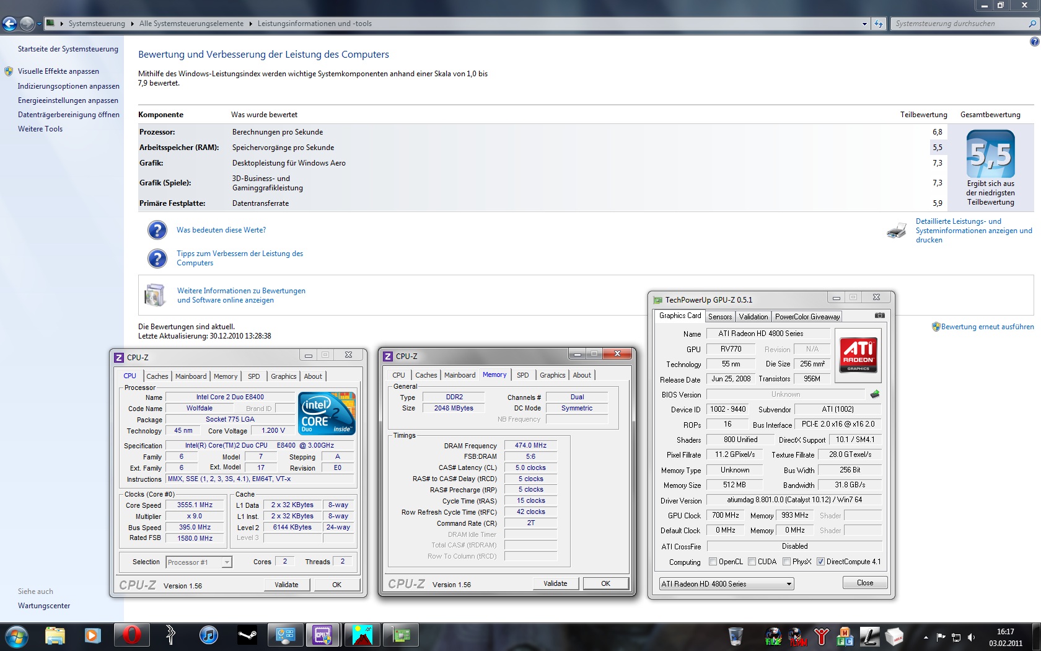Click the GPU-Z screenshot camera icon

879,316
